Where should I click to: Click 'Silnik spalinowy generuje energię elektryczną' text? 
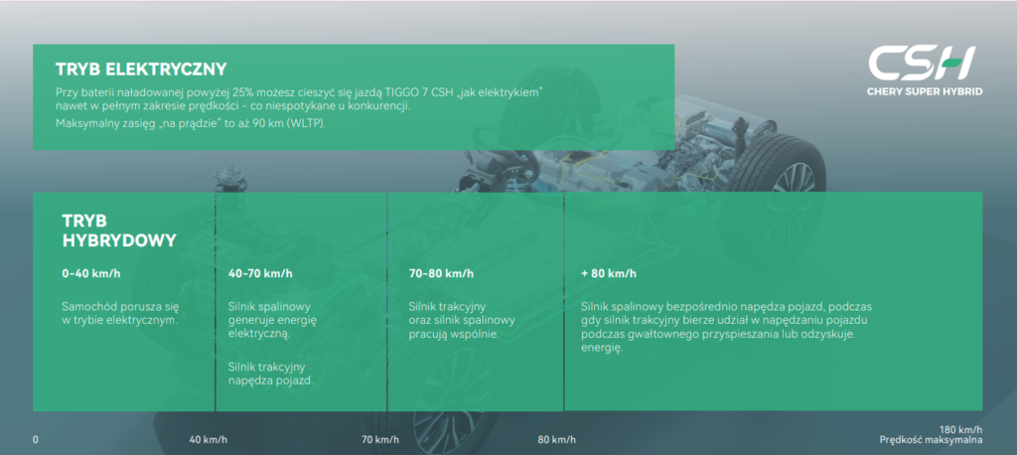point(271,321)
